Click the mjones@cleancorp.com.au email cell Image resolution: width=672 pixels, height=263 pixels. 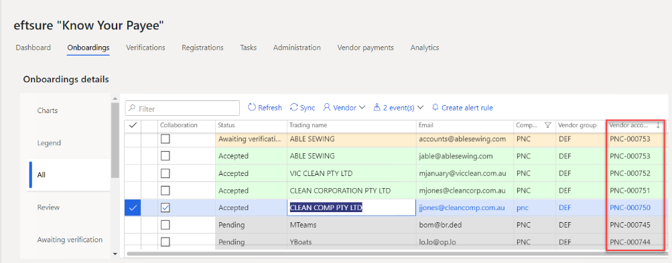point(464,190)
